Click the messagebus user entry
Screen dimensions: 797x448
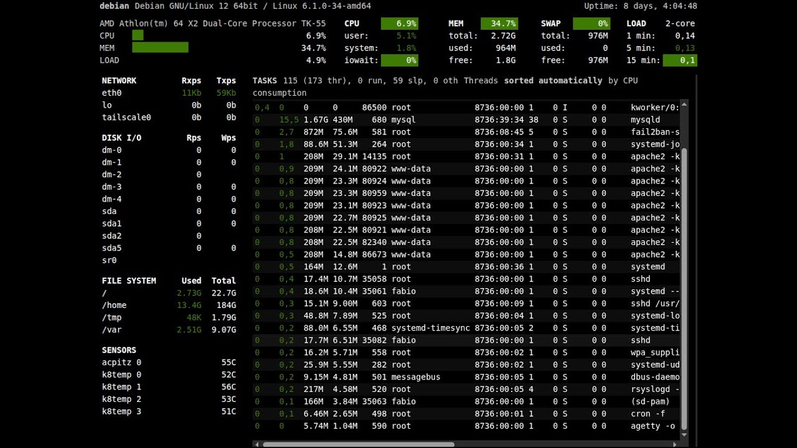(x=416, y=377)
